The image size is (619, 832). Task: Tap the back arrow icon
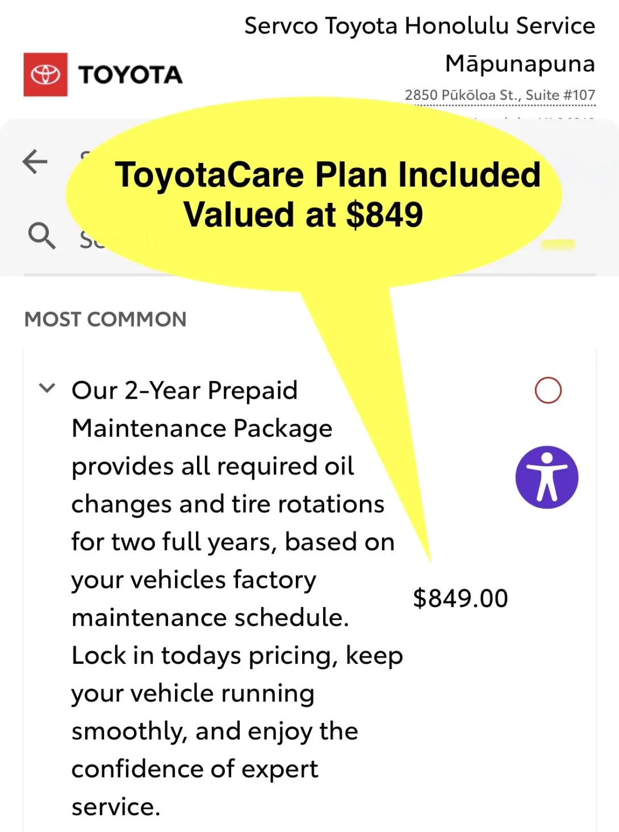(35, 162)
